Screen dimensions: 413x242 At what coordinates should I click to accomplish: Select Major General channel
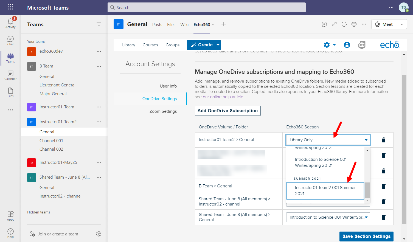(53, 94)
